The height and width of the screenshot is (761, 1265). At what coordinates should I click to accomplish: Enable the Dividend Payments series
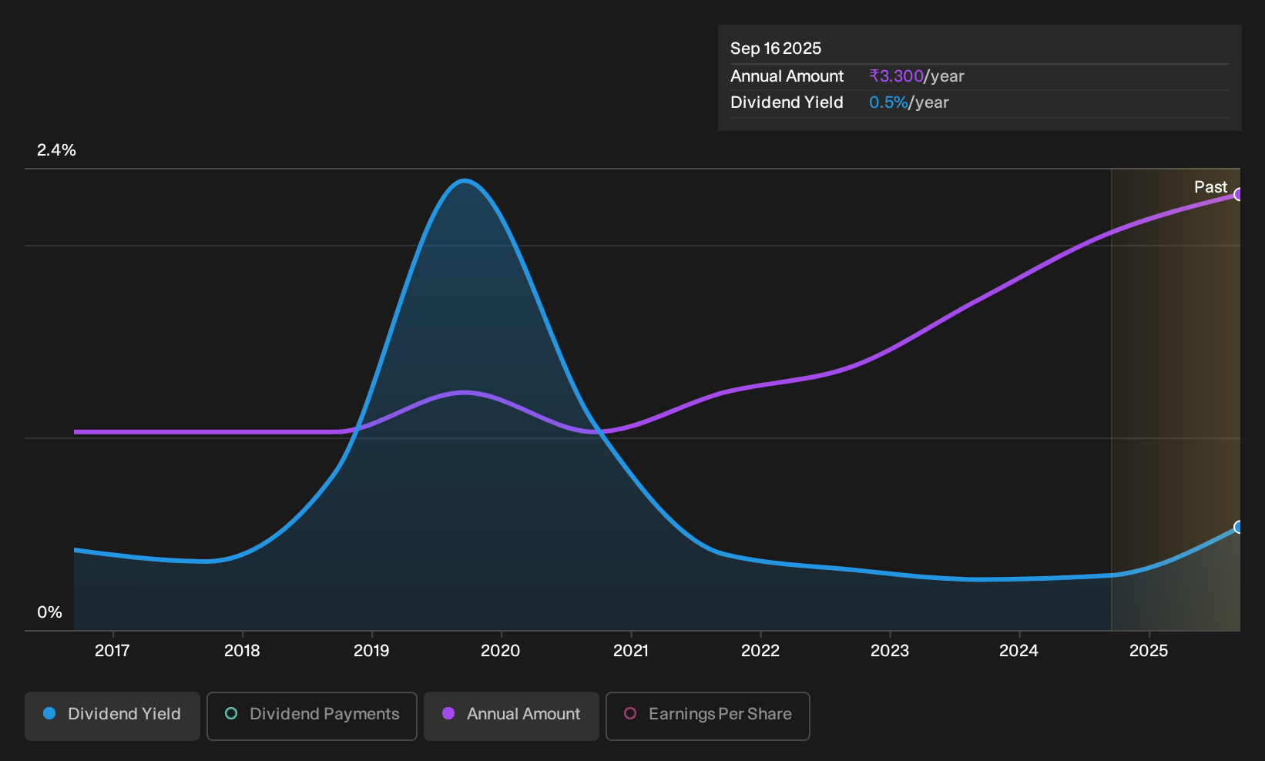312,716
